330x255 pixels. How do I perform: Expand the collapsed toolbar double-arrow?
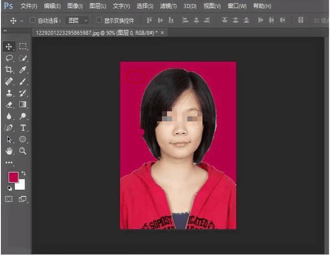click(5, 31)
